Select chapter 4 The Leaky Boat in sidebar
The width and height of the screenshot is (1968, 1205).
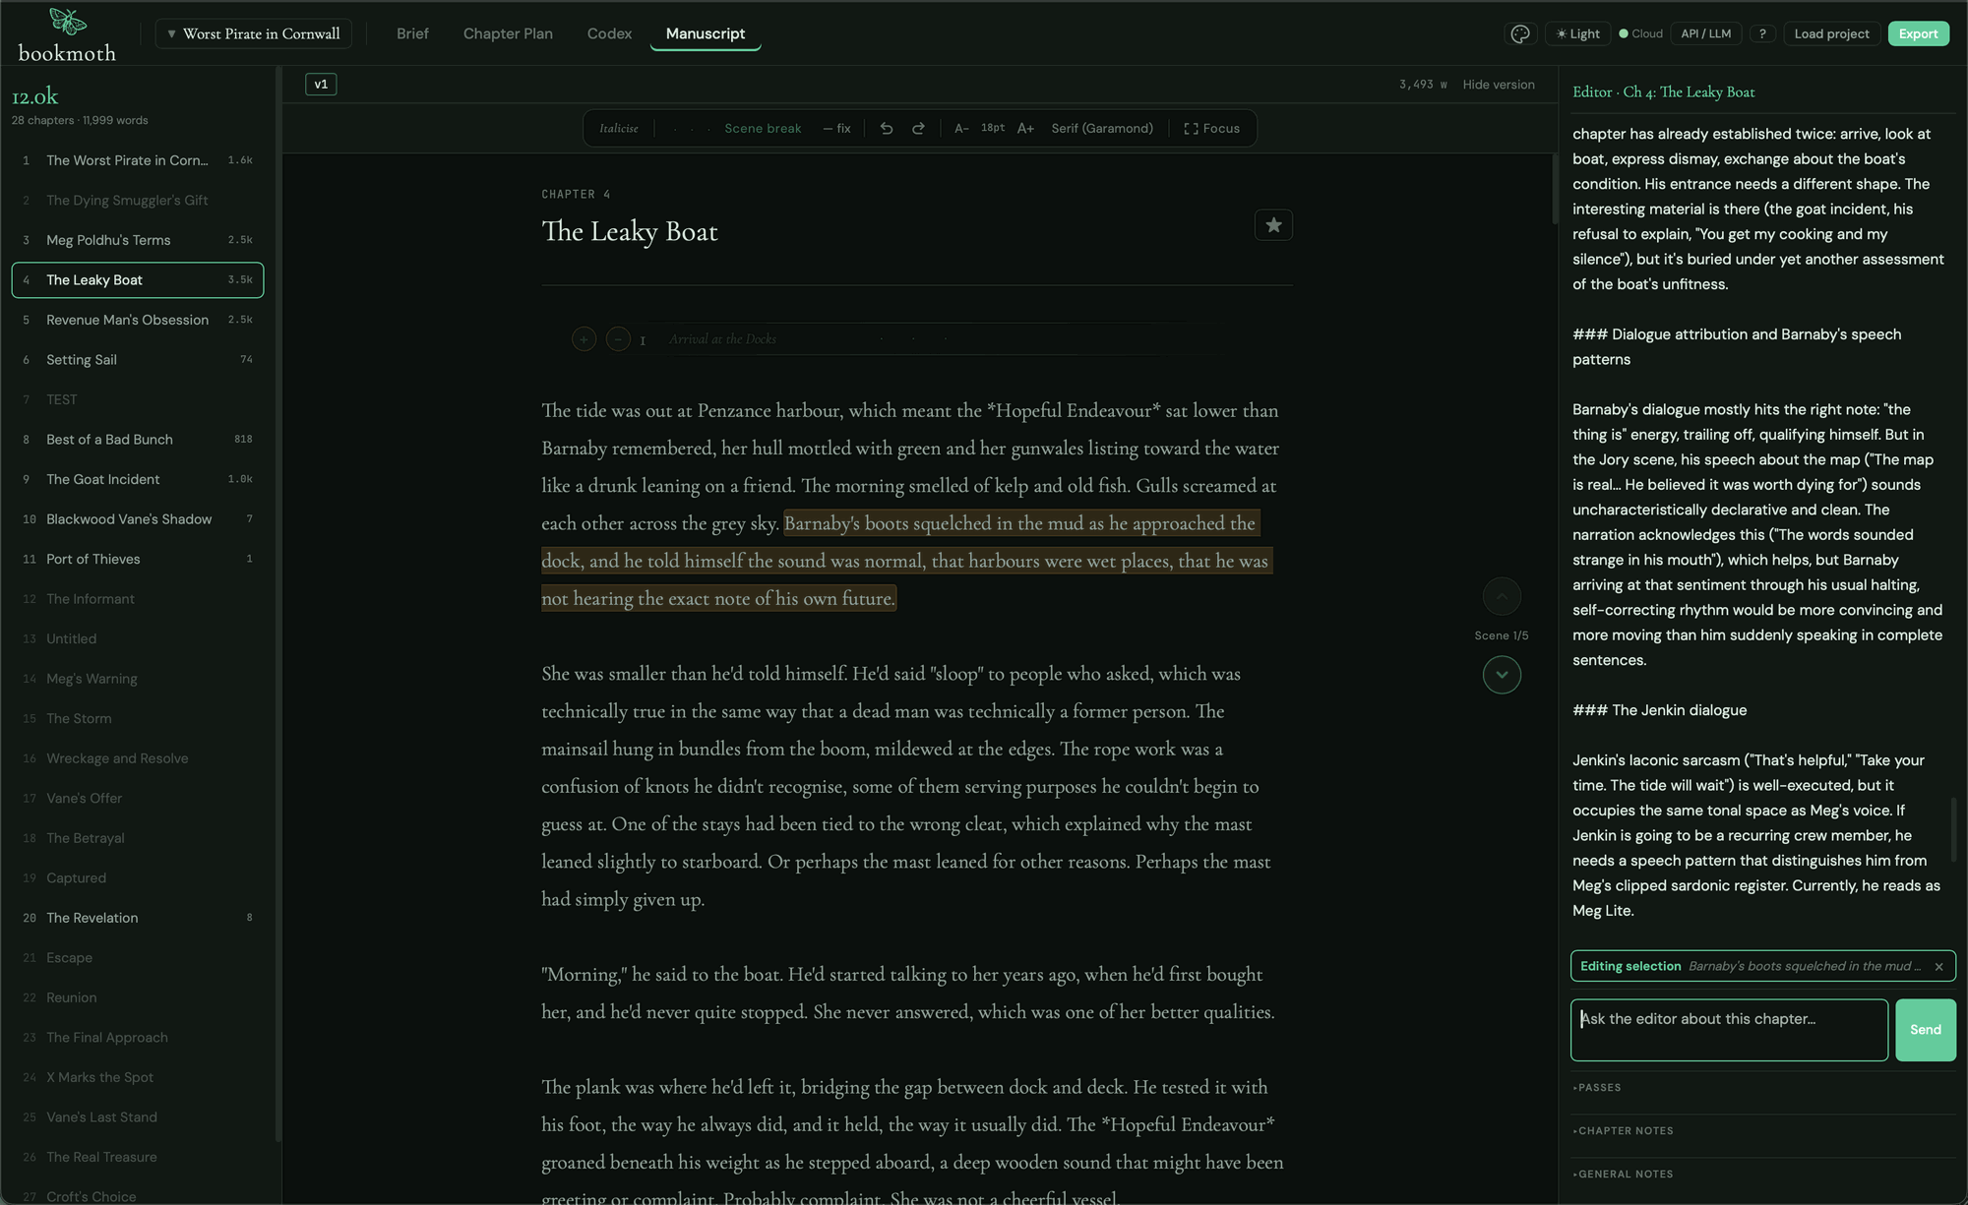tap(138, 280)
